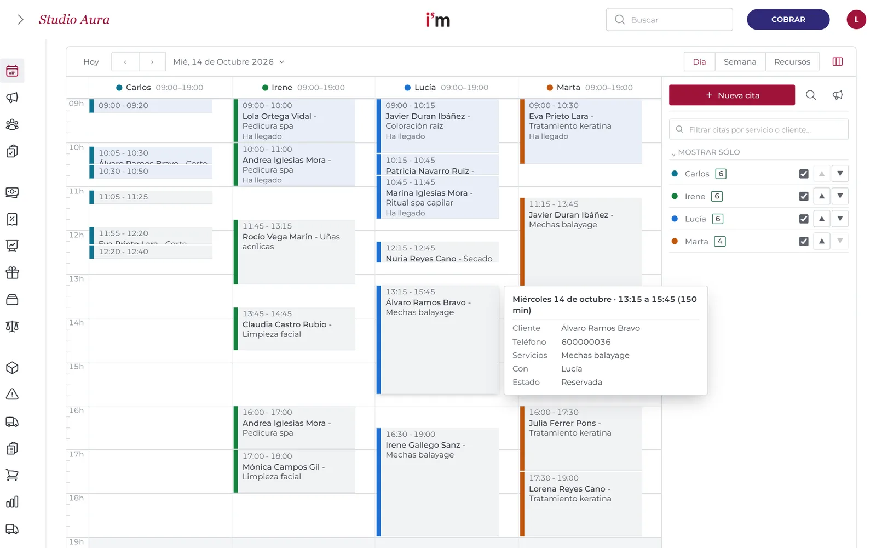The width and height of the screenshot is (876, 548).
Task: Open Rocío Vega Marín Uñas acrílicas appointment
Action: coord(295,252)
